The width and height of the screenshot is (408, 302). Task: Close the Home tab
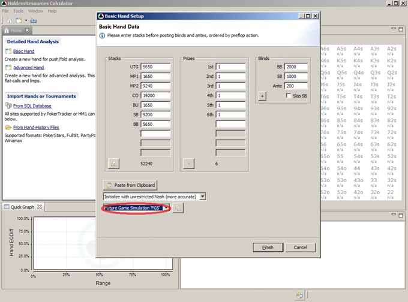coord(27,31)
